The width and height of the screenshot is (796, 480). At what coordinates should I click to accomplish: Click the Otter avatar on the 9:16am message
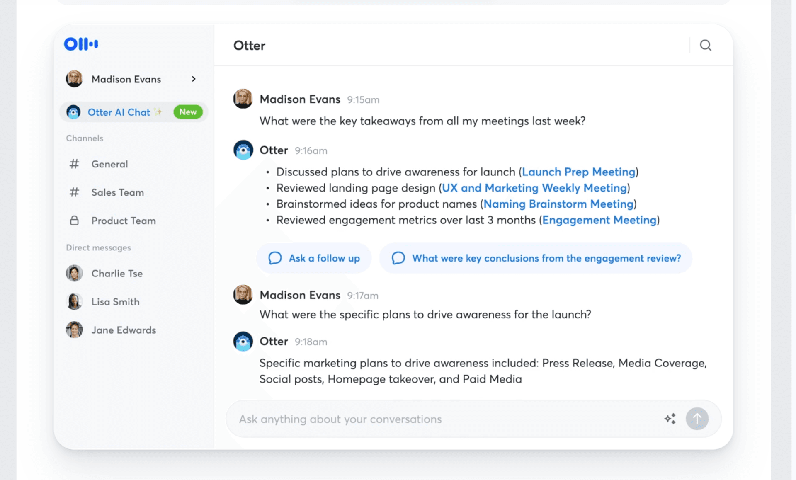pos(243,150)
